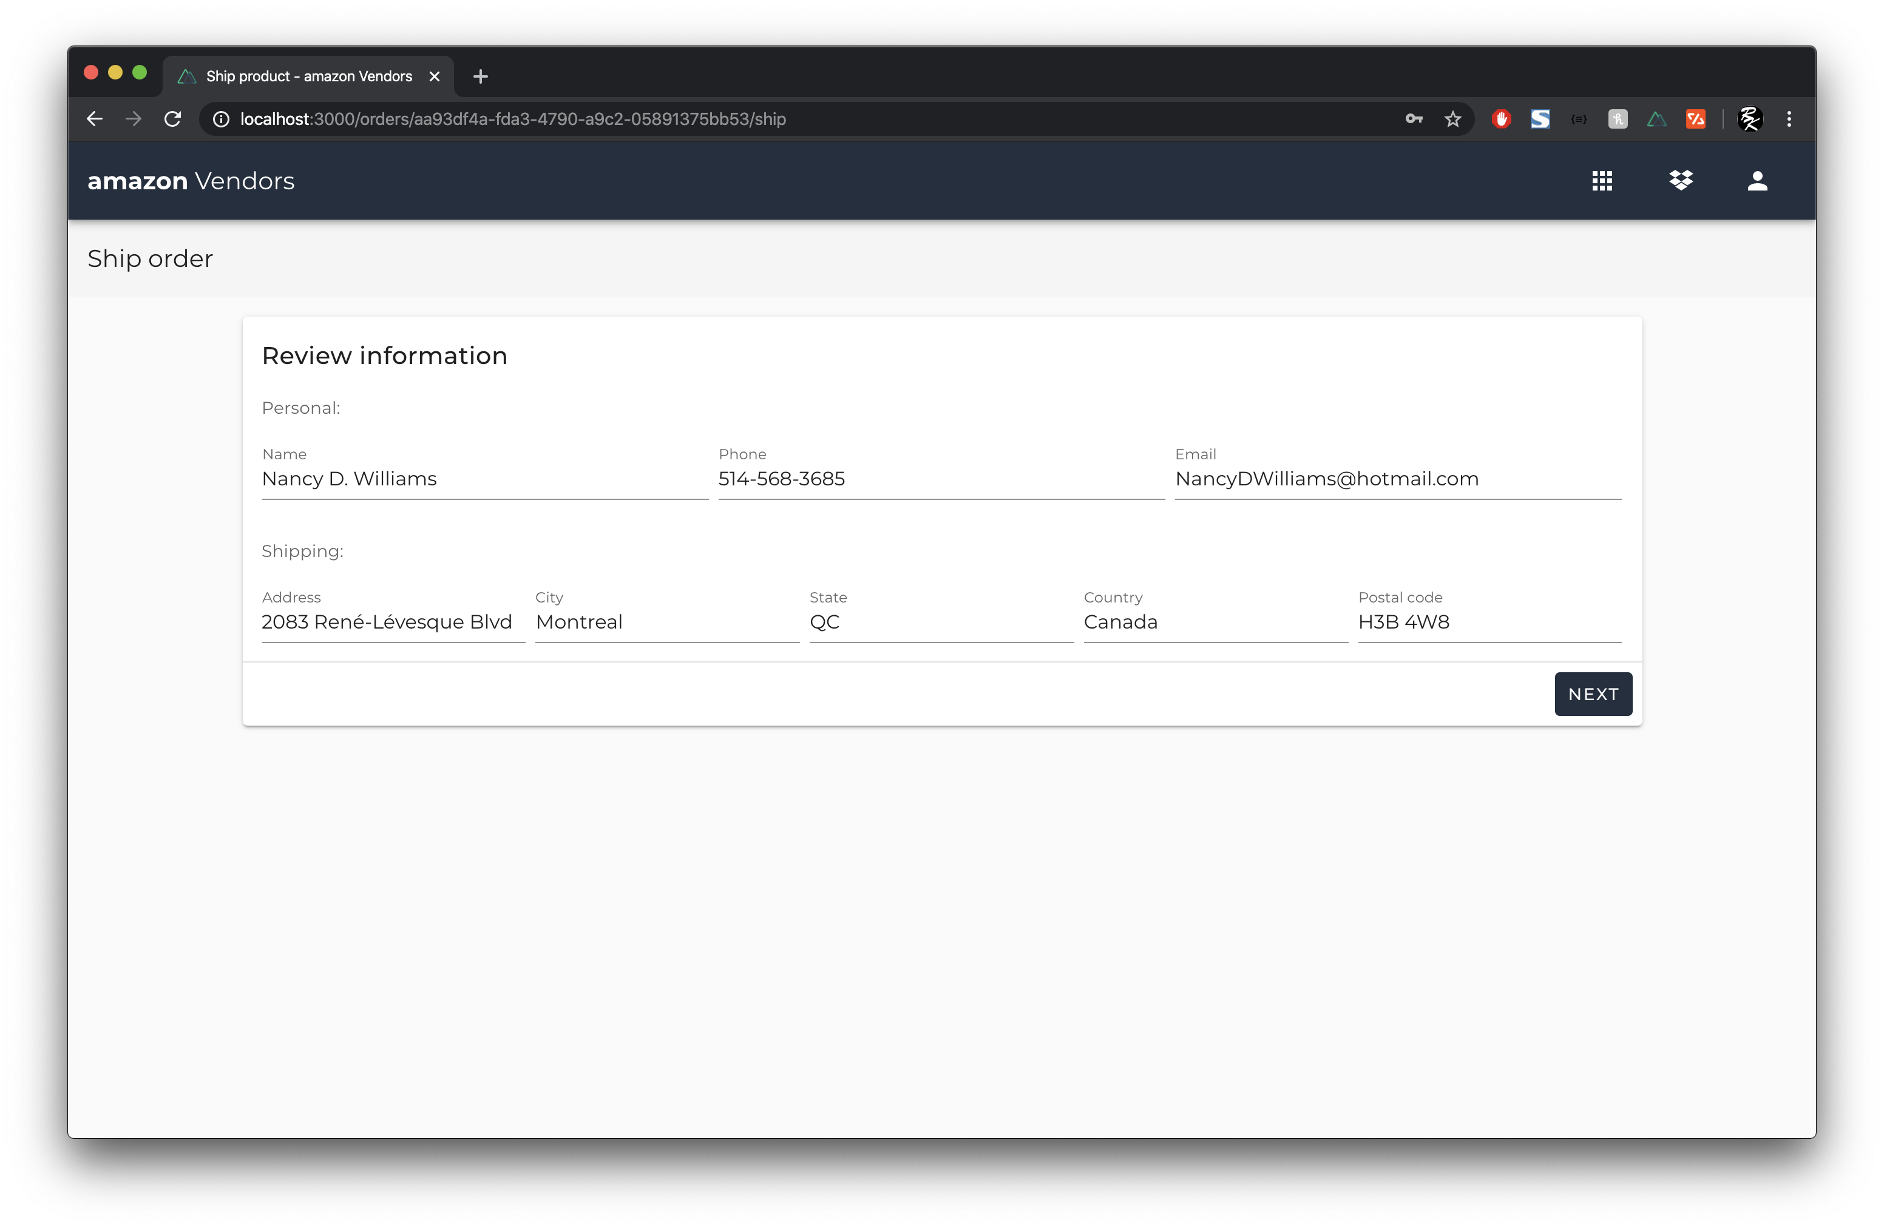Click the Dropbox icon in header

1681,181
